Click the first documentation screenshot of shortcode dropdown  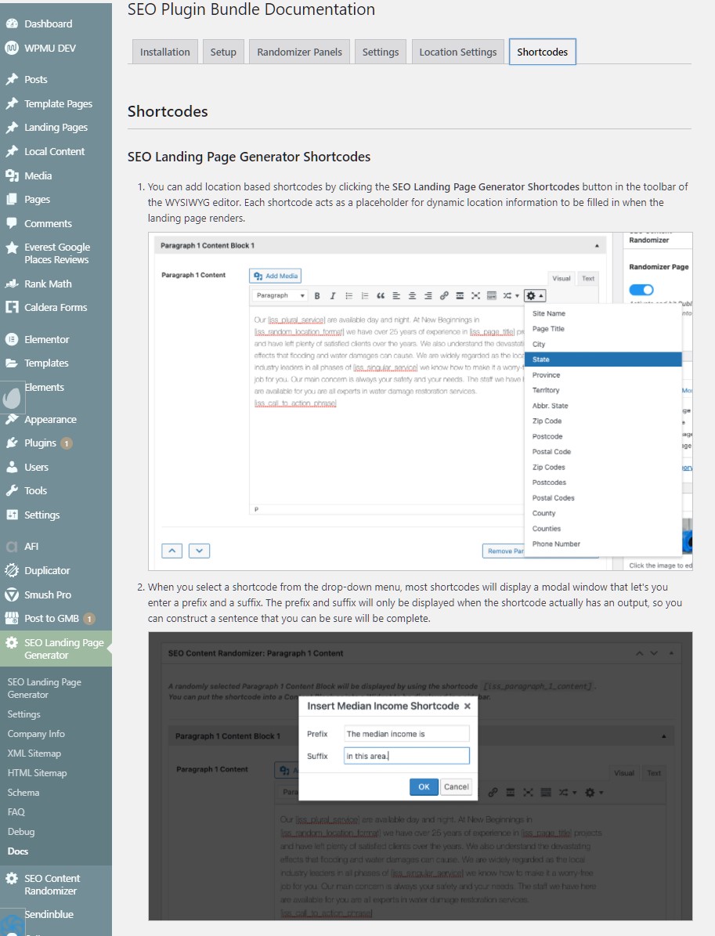[421, 401]
